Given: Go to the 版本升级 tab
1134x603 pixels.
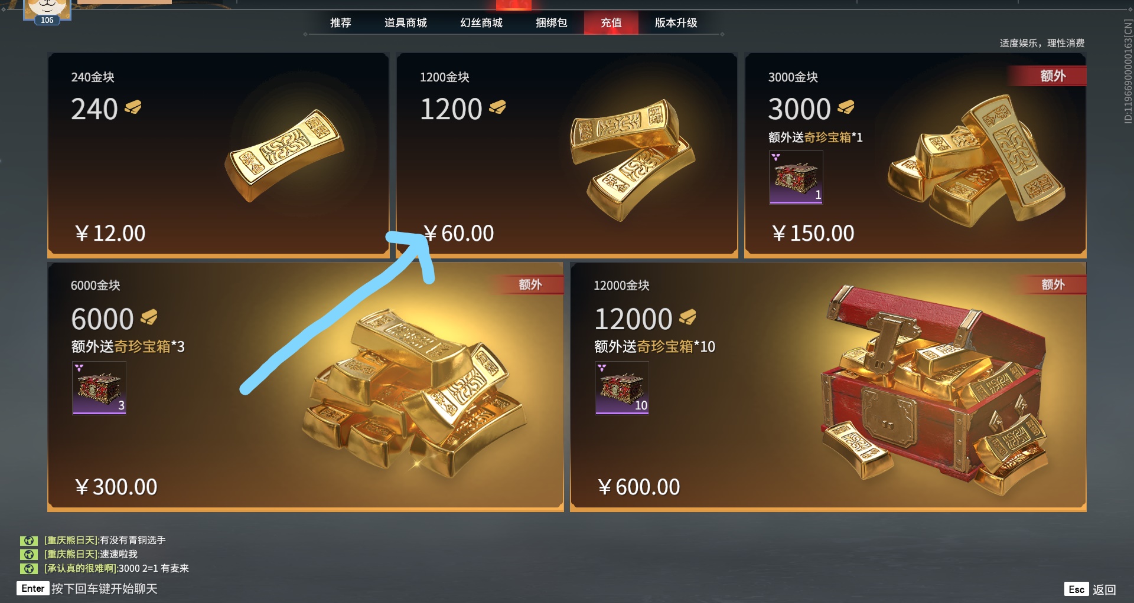Looking at the screenshot, I should [676, 22].
